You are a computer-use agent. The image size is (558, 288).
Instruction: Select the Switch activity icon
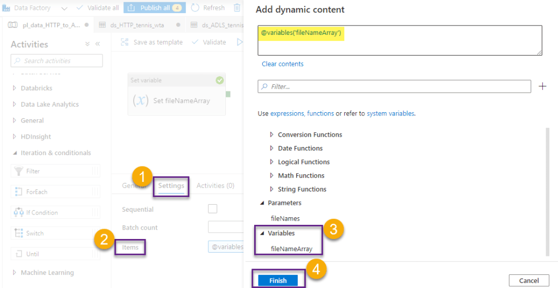pos(17,234)
